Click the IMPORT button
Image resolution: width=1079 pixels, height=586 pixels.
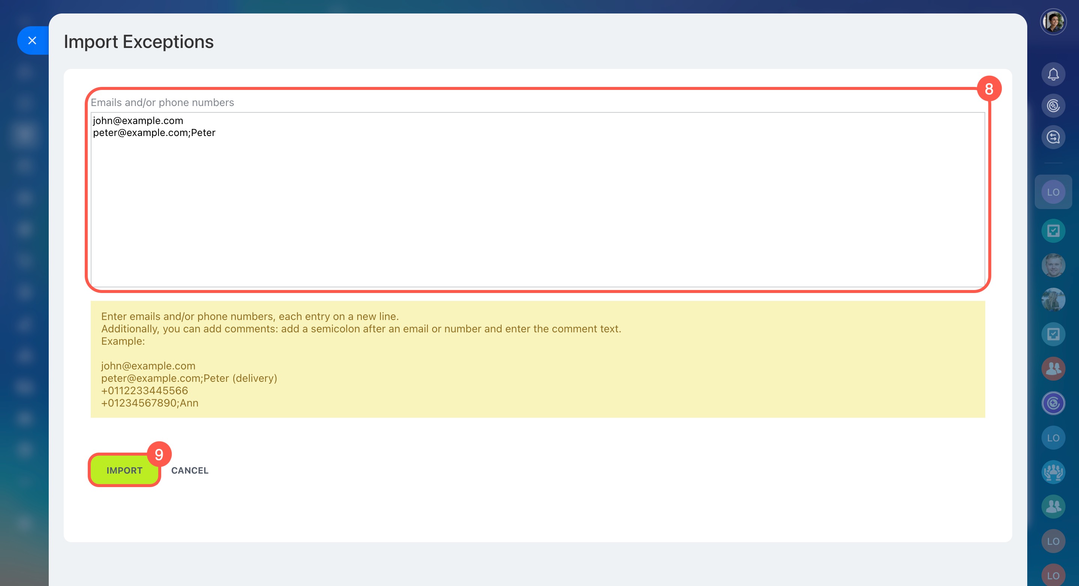point(124,470)
